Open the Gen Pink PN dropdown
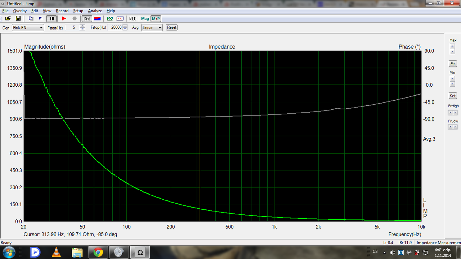The width and height of the screenshot is (461, 259). [x=28, y=27]
